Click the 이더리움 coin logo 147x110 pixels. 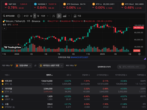(x=3, y=89)
